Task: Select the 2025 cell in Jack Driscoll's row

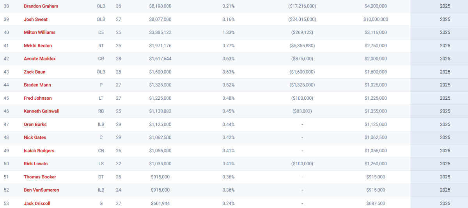Action: pyautogui.click(x=445, y=203)
